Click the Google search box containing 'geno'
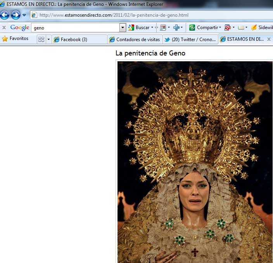The image size is (273, 263). click(76, 28)
